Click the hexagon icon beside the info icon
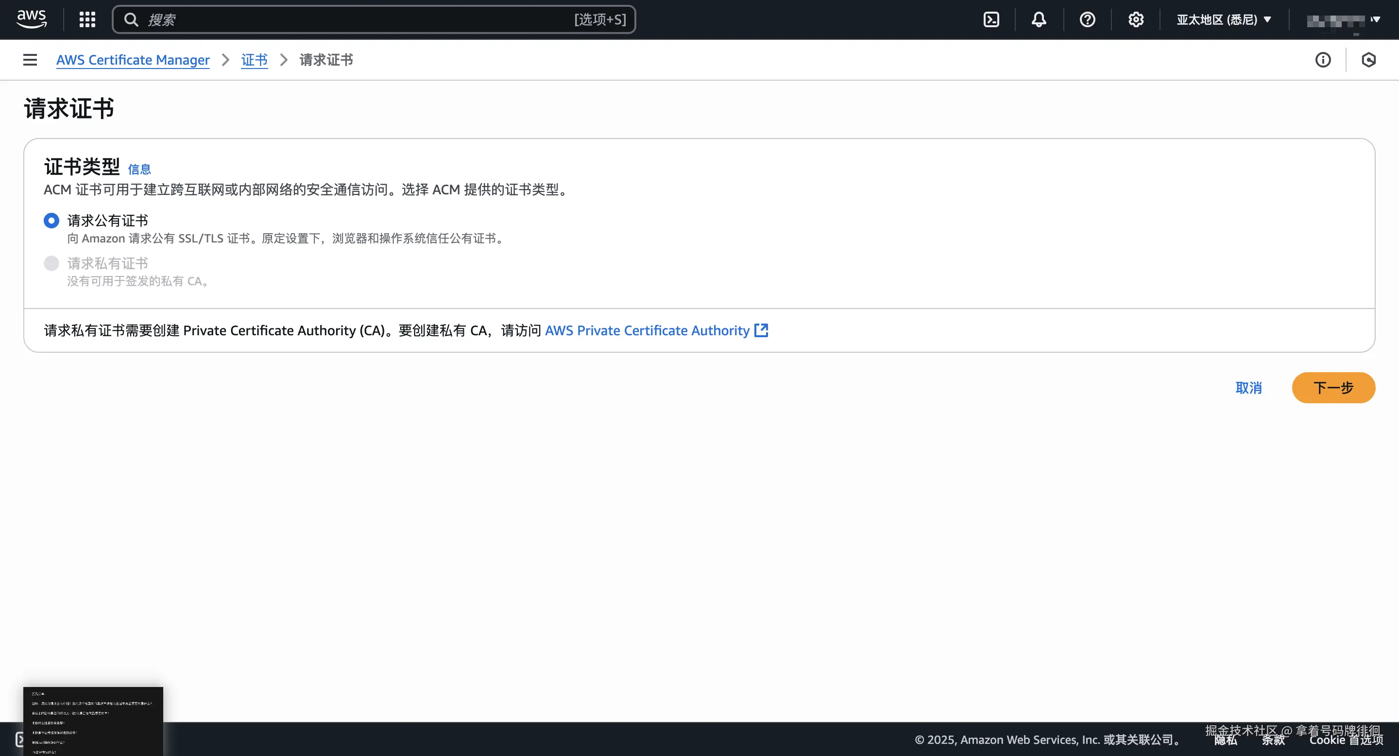1399x756 pixels. pyautogui.click(x=1368, y=60)
